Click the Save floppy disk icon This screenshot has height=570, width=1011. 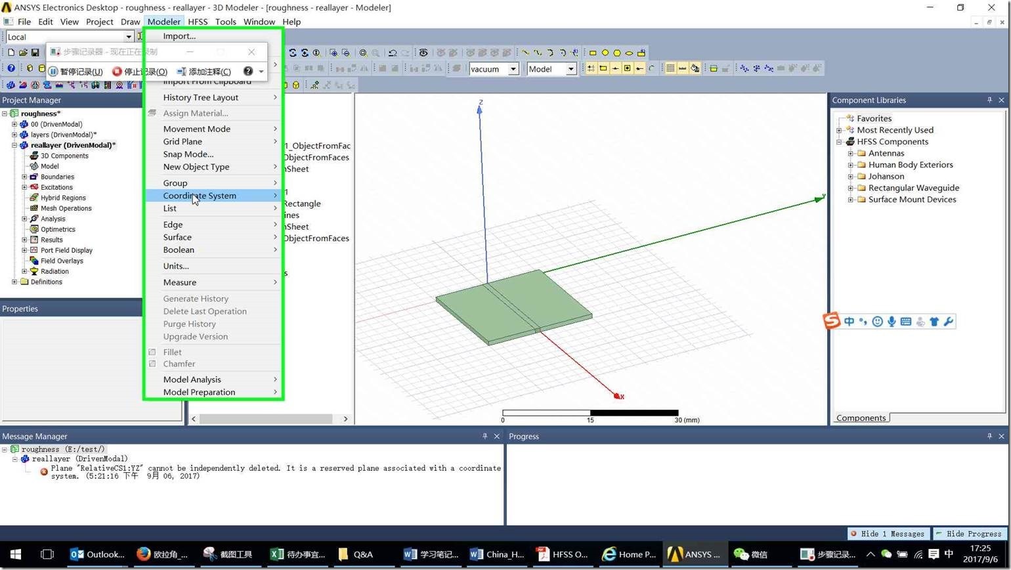pos(35,53)
